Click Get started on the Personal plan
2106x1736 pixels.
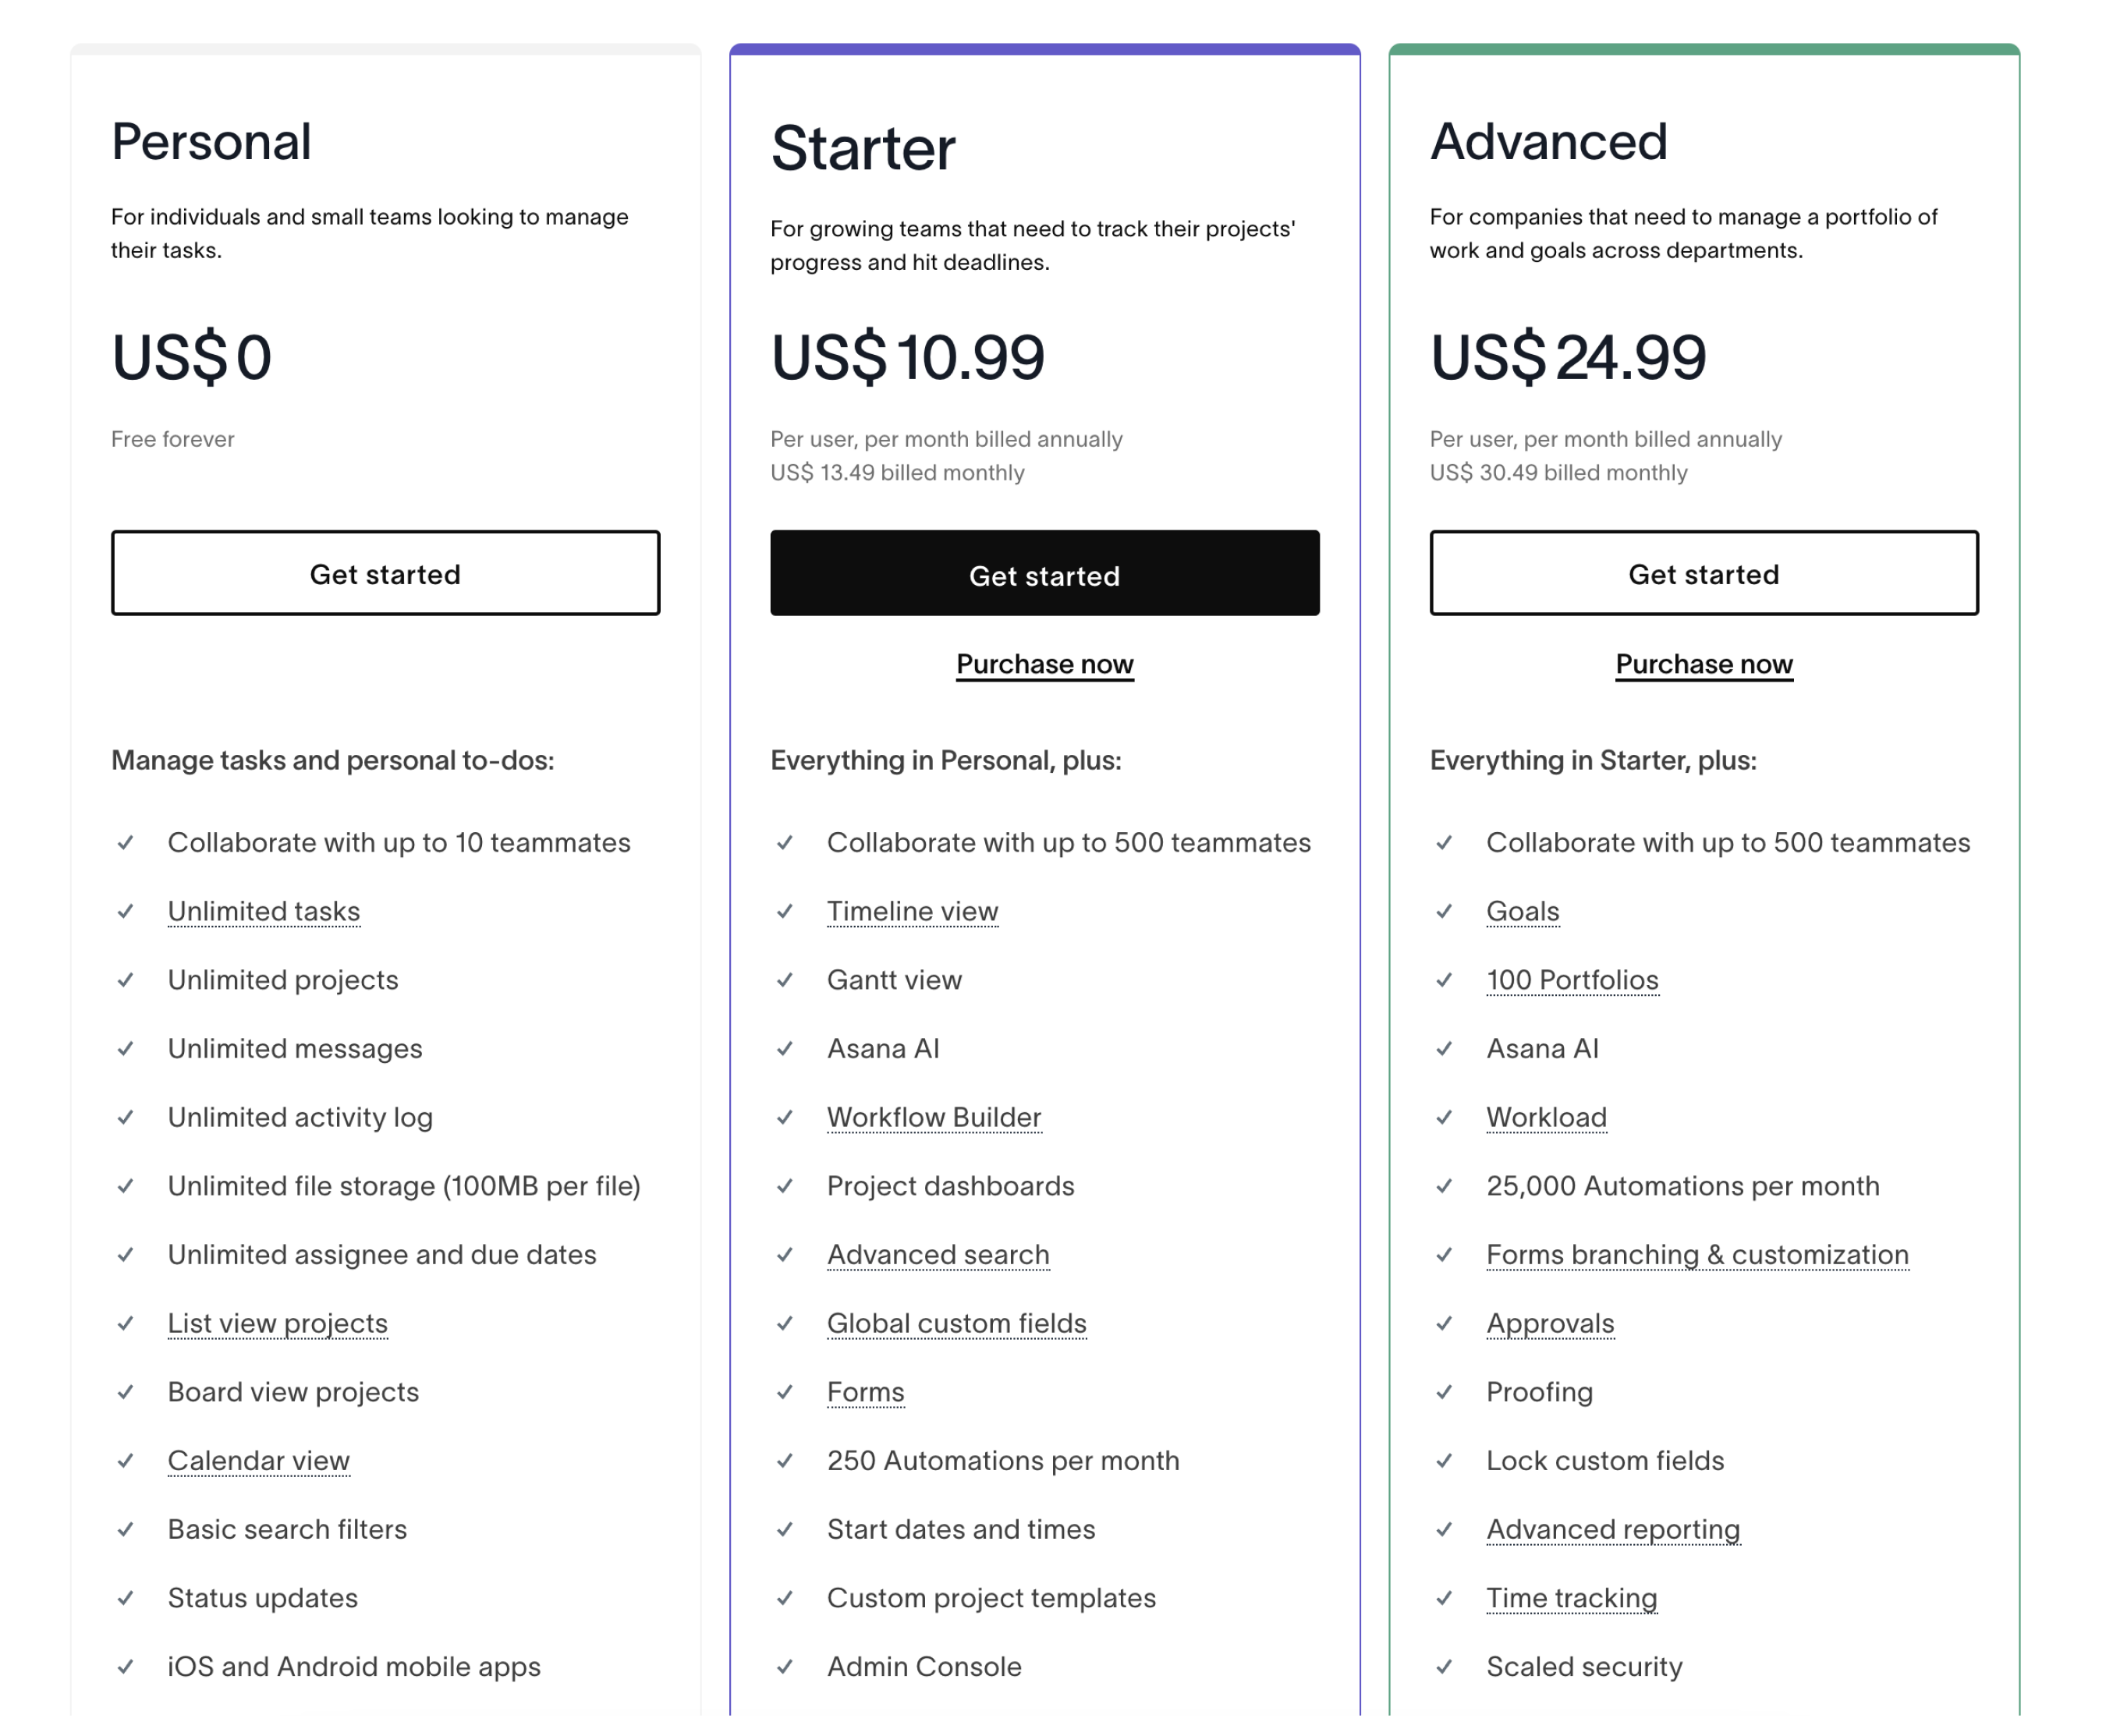click(x=385, y=573)
